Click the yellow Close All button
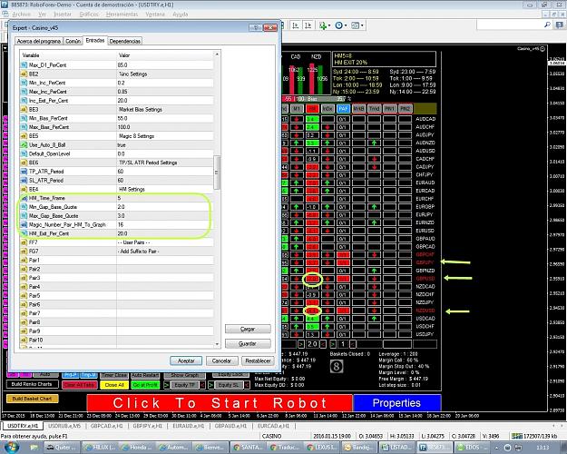567x454 pixels. click(x=114, y=385)
